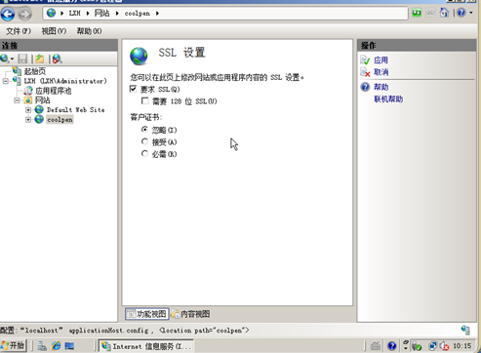
Task: Click 应用 in the 操作 pane
Action: [x=381, y=60]
